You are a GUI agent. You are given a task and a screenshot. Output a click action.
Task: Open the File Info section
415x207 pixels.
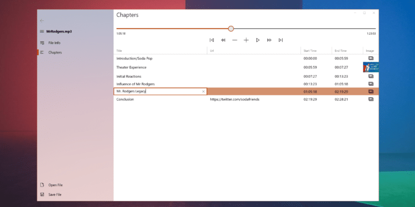(54, 43)
